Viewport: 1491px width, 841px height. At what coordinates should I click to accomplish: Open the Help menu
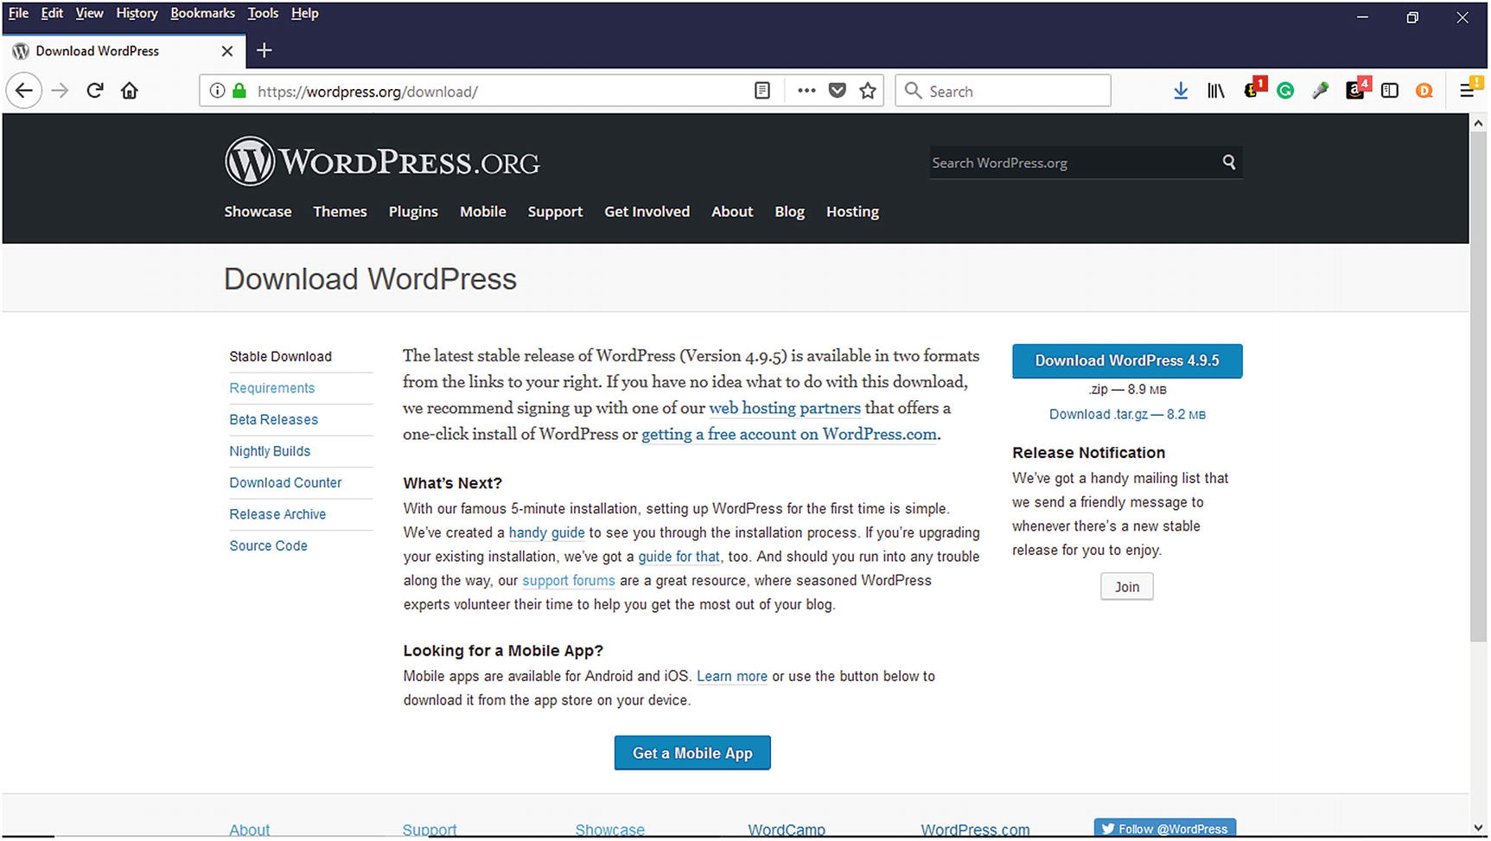(x=304, y=13)
